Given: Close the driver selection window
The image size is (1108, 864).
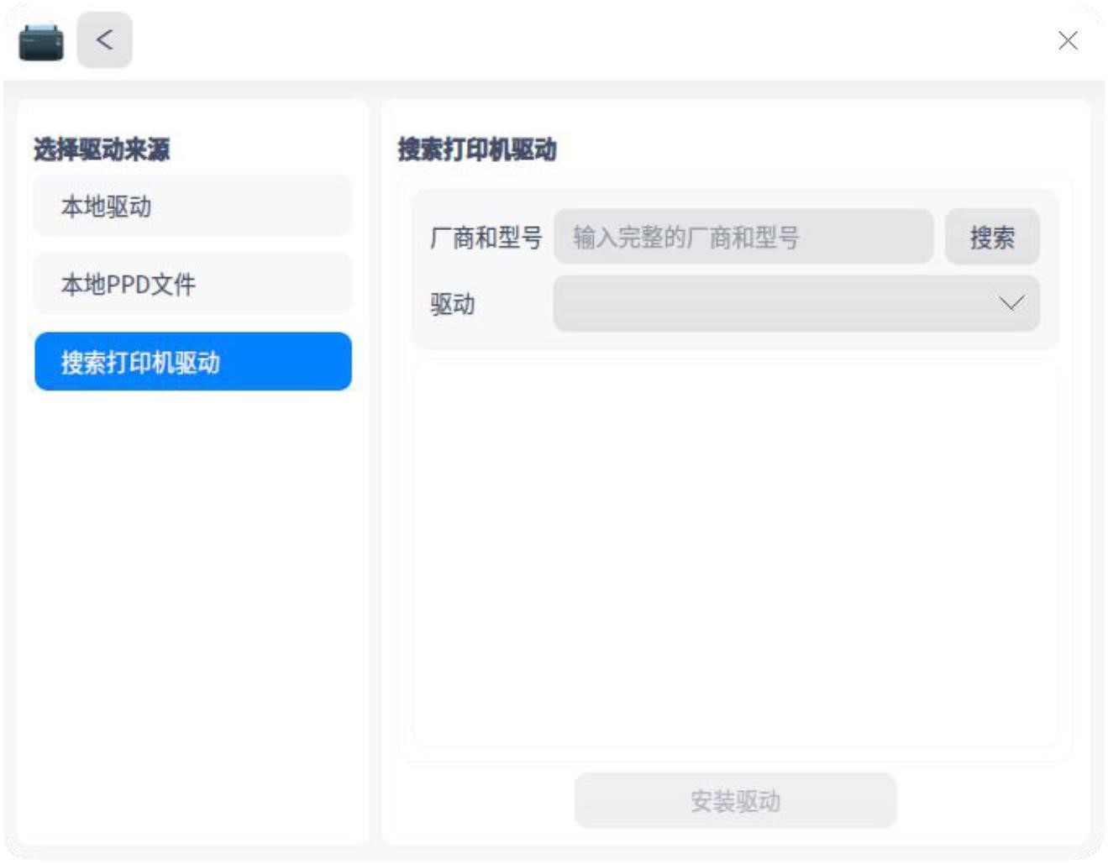Looking at the screenshot, I should 1067,40.
